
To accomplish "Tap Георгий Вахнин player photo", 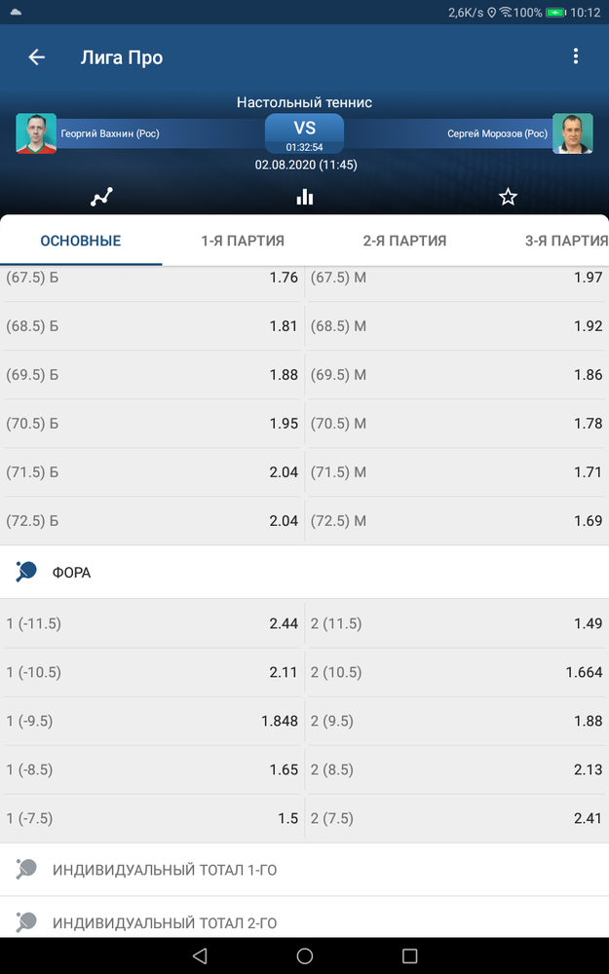I will point(36,132).
